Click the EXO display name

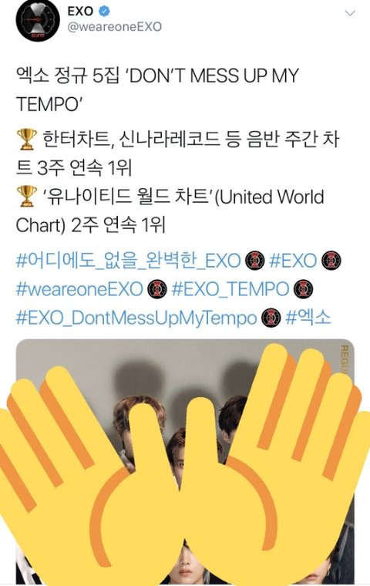tap(80, 12)
